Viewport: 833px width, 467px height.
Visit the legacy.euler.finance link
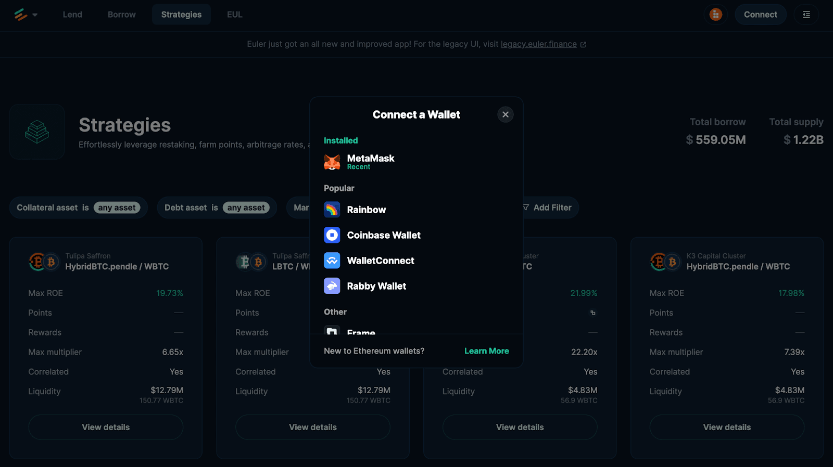(538, 44)
